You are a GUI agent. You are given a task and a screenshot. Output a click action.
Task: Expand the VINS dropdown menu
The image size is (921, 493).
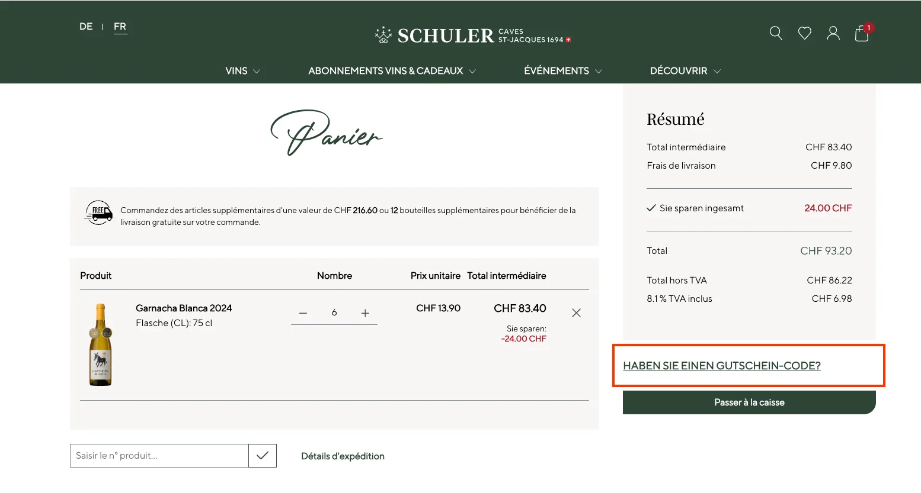[x=242, y=70]
